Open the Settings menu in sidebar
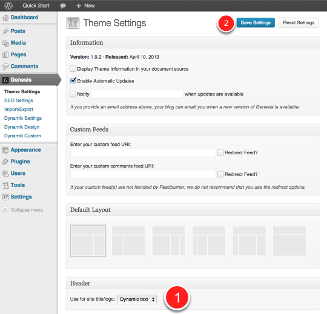The image size is (327, 314). [21, 197]
